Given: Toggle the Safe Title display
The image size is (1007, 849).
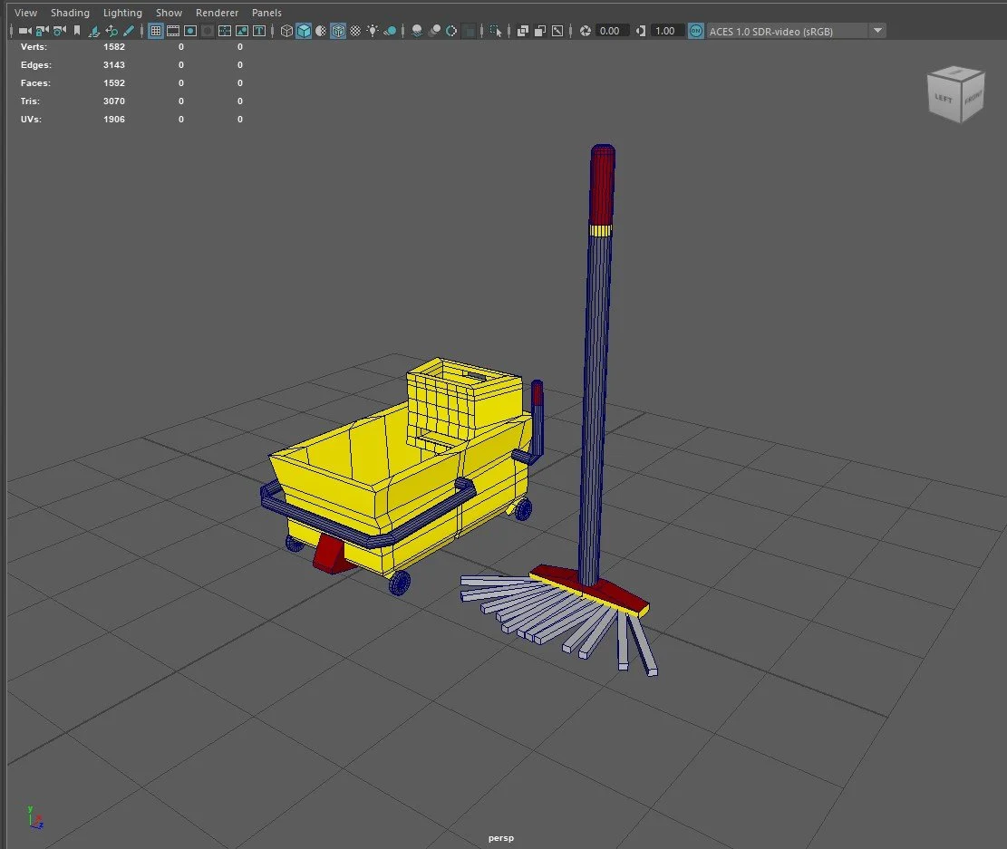Looking at the screenshot, I should coord(259,31).
